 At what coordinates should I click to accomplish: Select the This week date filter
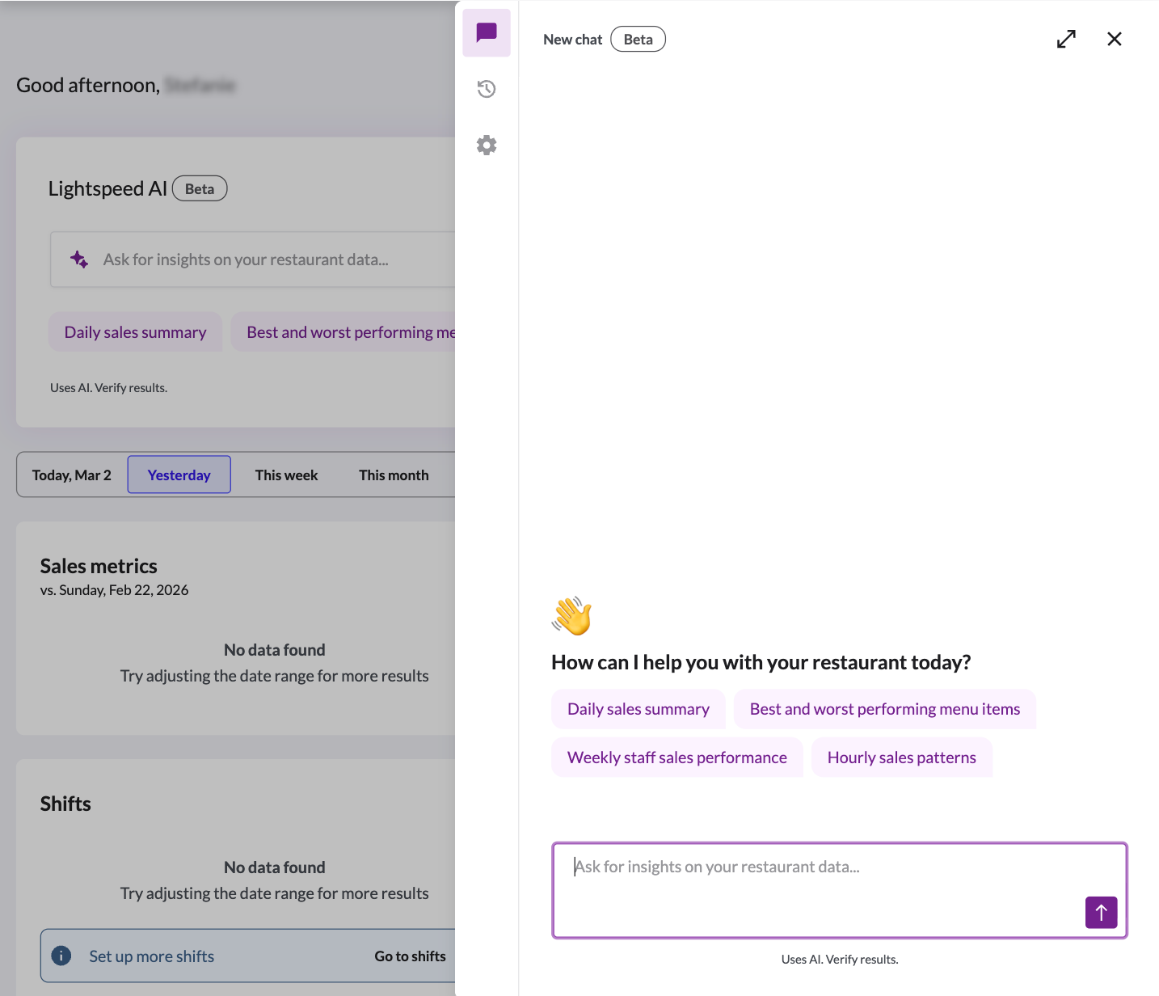coord(286,475)
